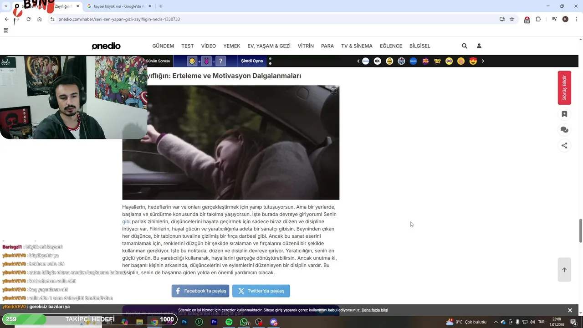583x328 pixels.
Task: Show next stories with right chevron
Action: pyautogui.click(x=483, y=61)
